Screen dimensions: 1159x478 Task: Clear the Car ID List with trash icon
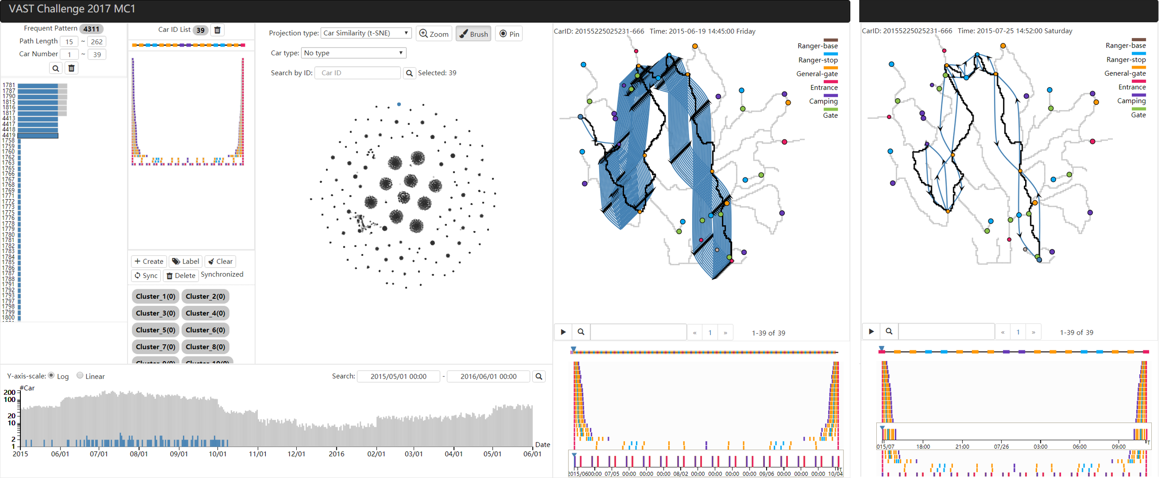pyautogui.click(x=217, y=30)
